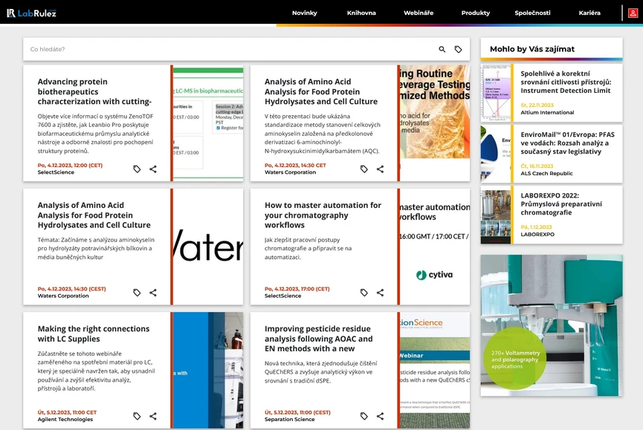The width and height of the screenshot is (643, 430).
Task: Click tag icon on pesticide residue card
Action: click(x=364, y=416)
